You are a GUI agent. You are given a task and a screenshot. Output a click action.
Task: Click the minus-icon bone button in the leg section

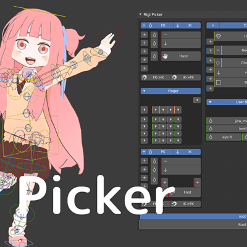[x=180, y=161]
